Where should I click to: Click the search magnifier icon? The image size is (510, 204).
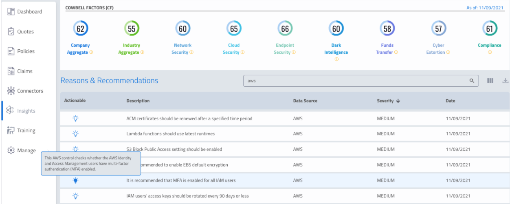[x=472, y=81]
